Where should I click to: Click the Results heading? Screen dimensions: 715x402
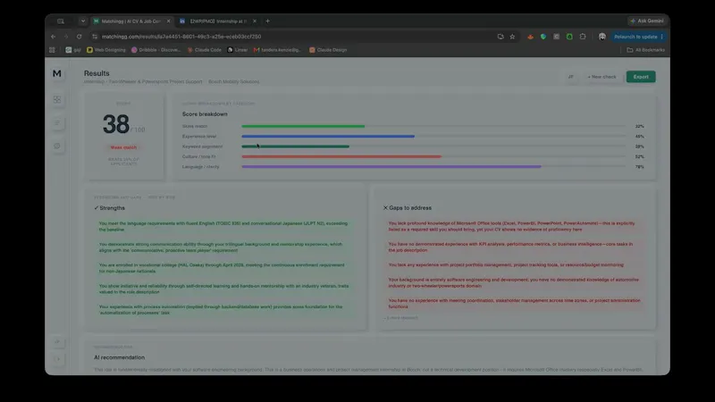point(97,73)
